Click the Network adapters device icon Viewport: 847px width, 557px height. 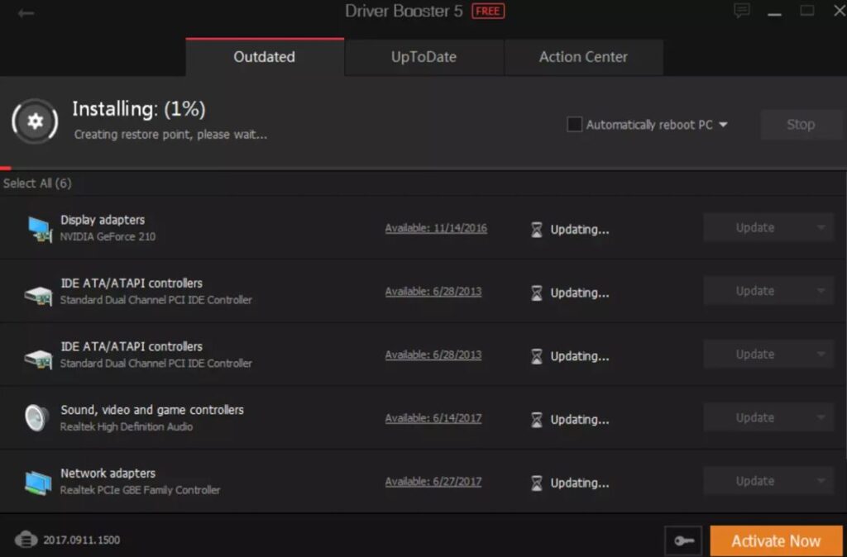coord(38,482)
